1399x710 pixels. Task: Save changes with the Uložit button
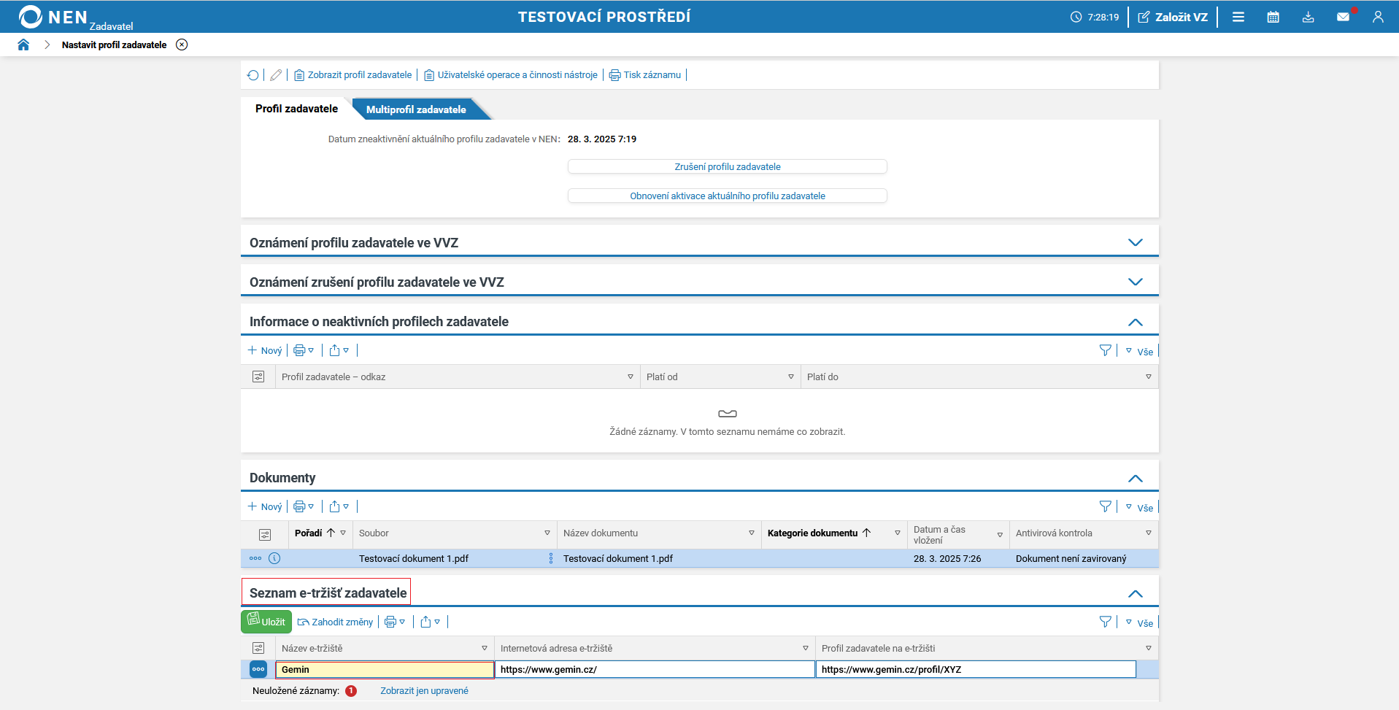tap(266, 622)
